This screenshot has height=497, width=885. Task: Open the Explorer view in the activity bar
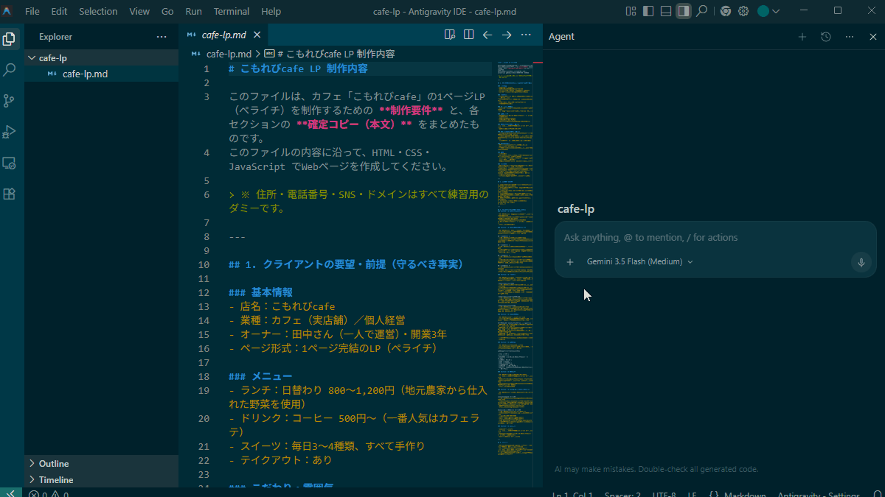click(x=10, y=39)
